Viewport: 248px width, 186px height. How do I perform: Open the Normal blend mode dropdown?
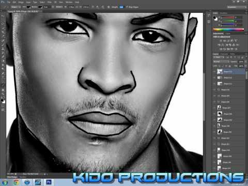[x=221, y=61]
